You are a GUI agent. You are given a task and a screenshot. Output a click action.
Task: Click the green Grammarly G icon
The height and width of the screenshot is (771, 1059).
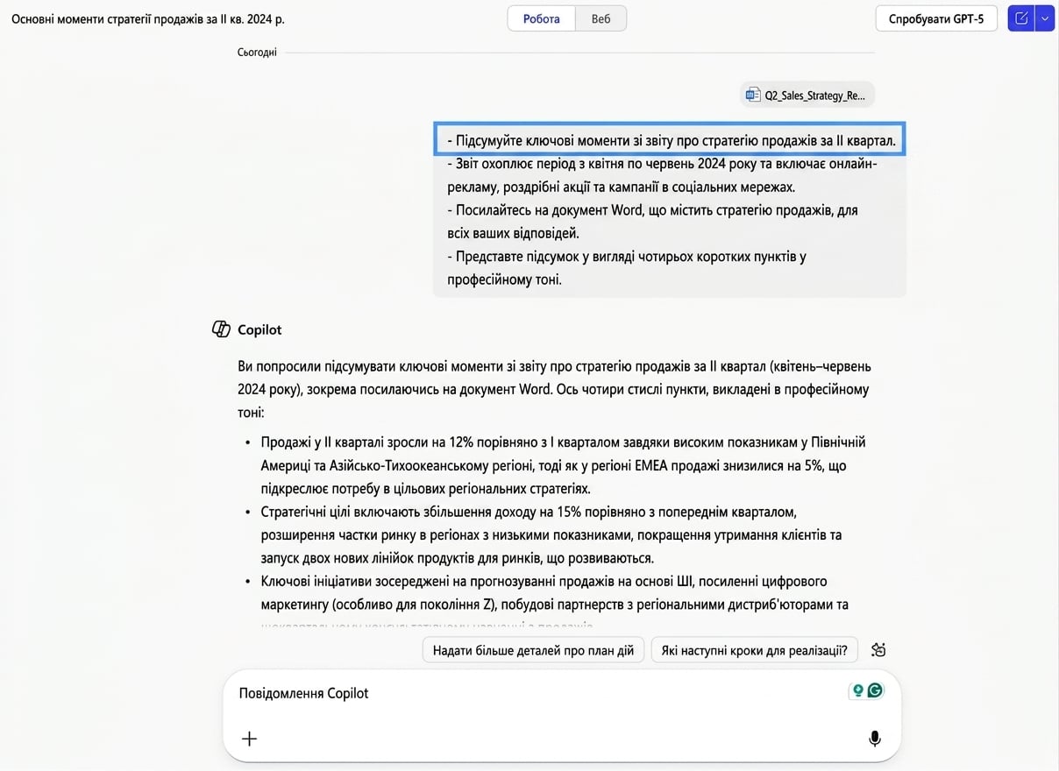(x=875, y=690)
